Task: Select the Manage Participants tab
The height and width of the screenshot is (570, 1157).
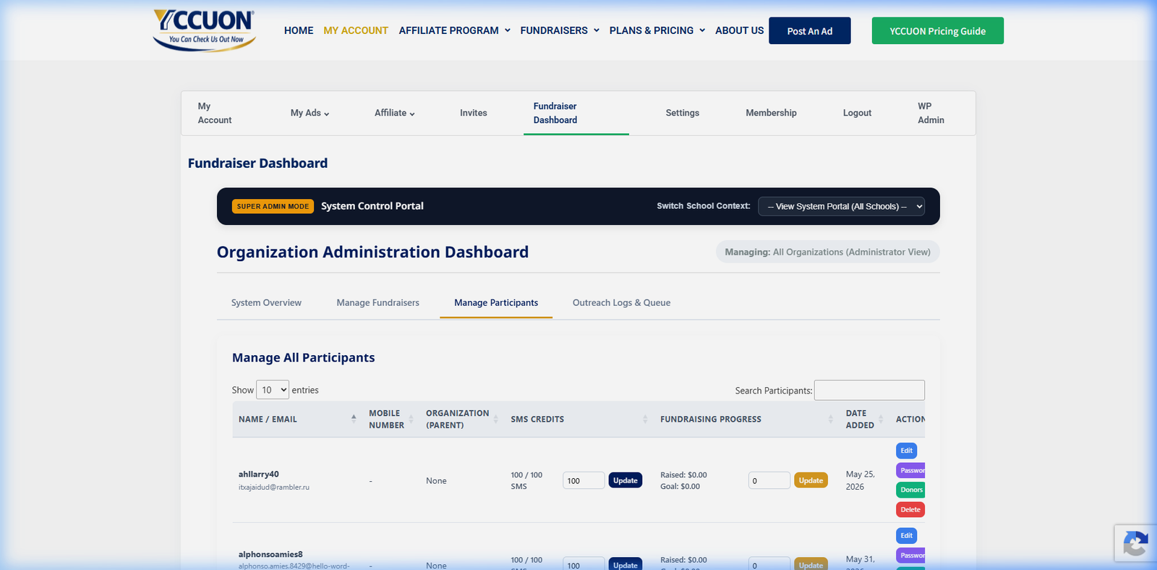Action: (496, 302)
